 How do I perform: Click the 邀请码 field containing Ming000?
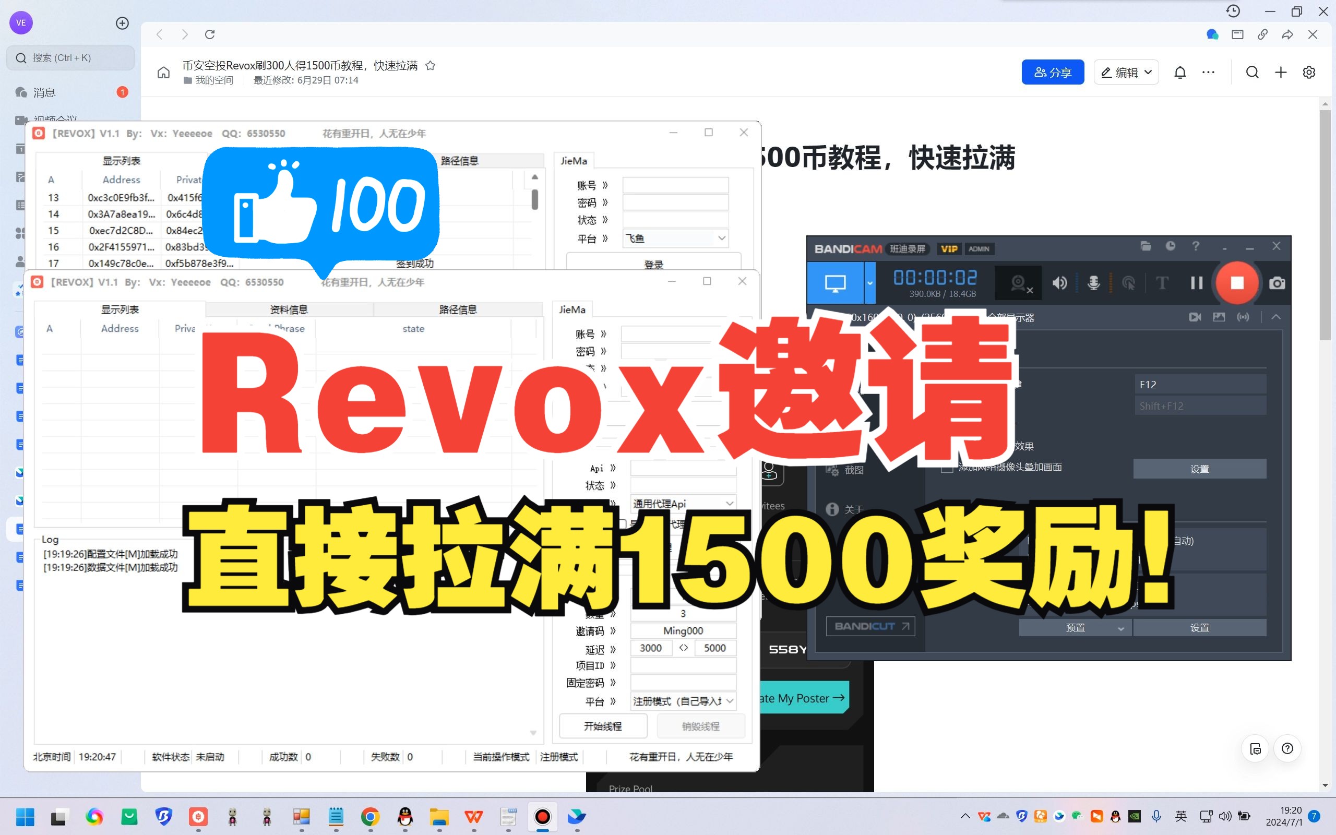pos(684,630)
